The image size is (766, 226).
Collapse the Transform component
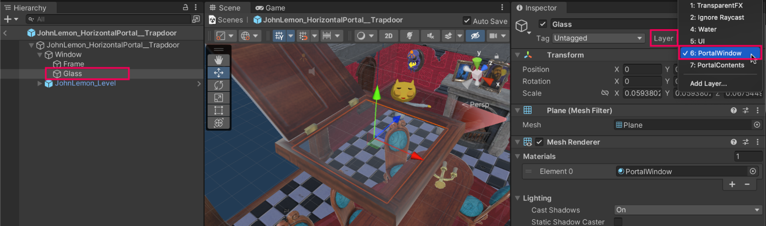[517, 55]
